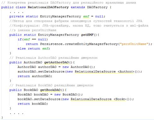Click the top comment line above class
The image size is (154, 120).
click(x=68, y=3)
